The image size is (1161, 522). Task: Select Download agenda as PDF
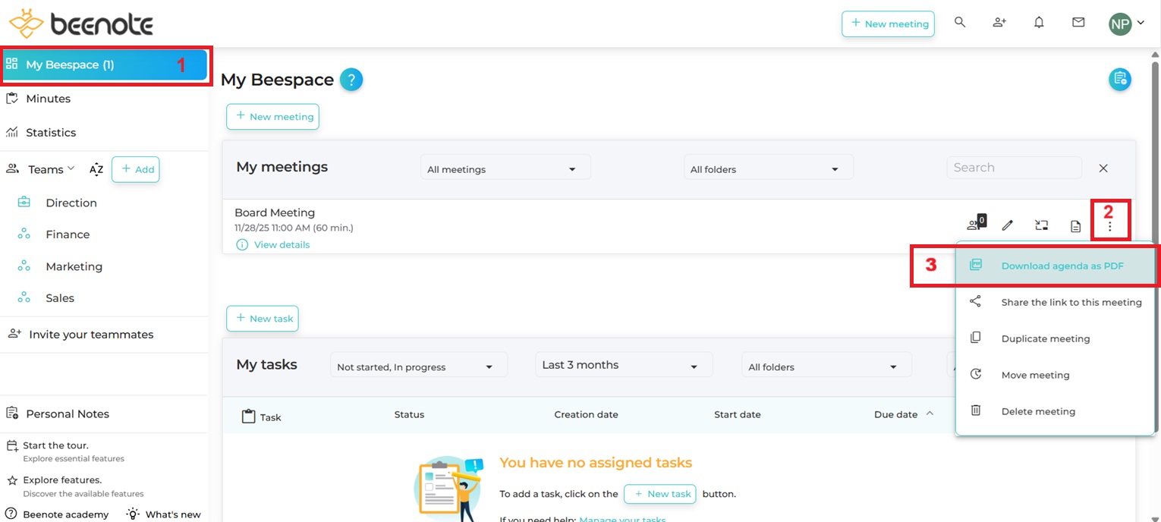[x=1062, y=266]
